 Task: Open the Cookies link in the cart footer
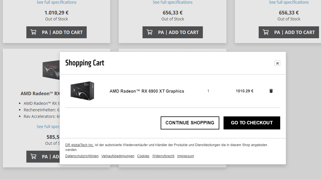[x=143, y=156]
